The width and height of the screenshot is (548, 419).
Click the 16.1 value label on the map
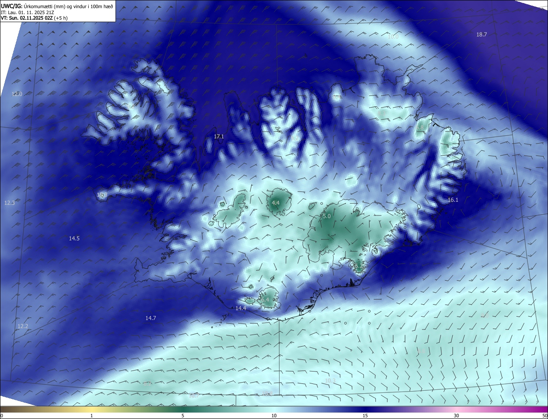pyautogui.click(x=453, y=200)
